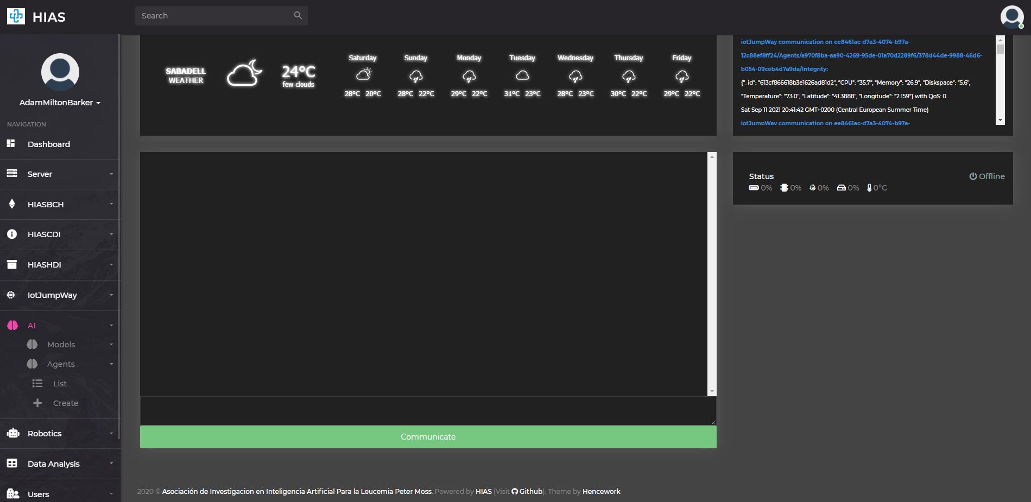Click the Hencework theme link
Viewport: 1031px width, 502px height.
coord(602,491)
